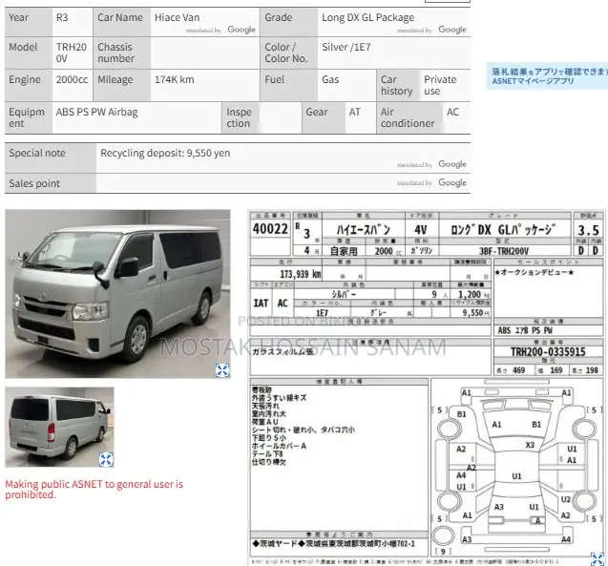
Task: Select the 'Long DX GL Package' grade text
Action: (x=368, y=17)
